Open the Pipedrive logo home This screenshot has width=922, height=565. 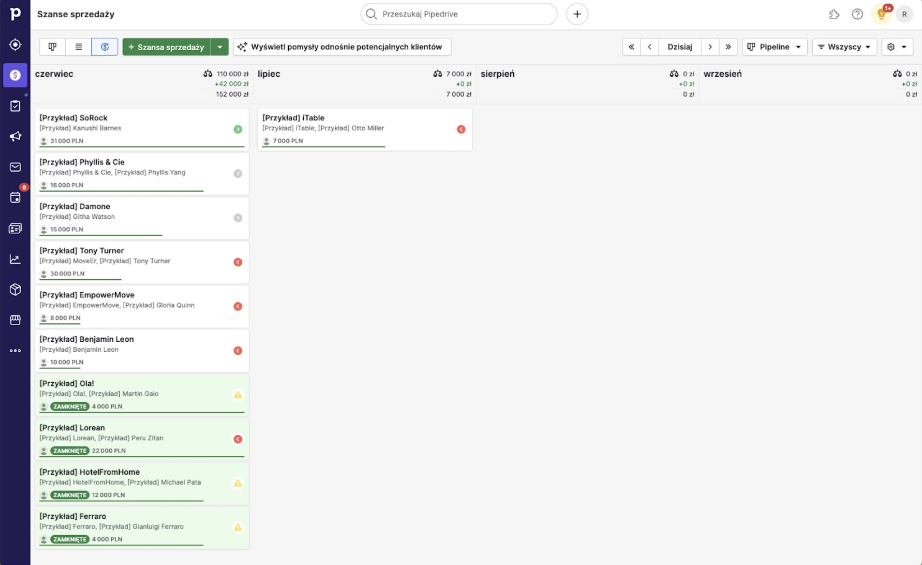[x=15, y=14]
